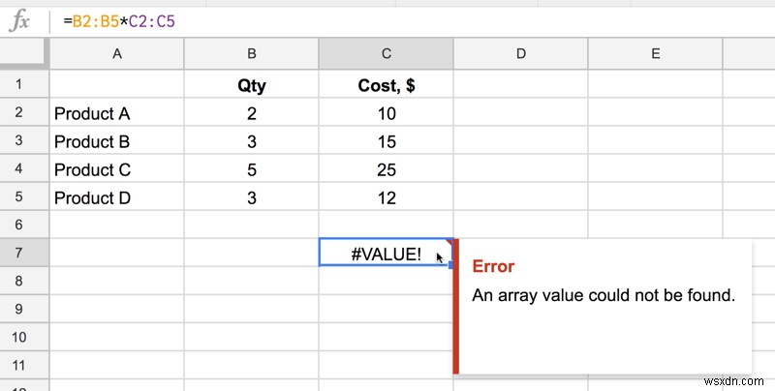Click cost cell showing 10
The height and width of the screenshot is (391, 775).
[x=386, y=112]
